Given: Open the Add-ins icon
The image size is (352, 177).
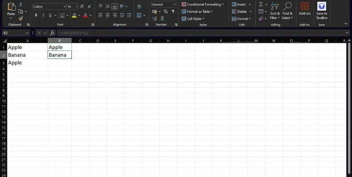Looking at the screenshot, I should (304, 6).
